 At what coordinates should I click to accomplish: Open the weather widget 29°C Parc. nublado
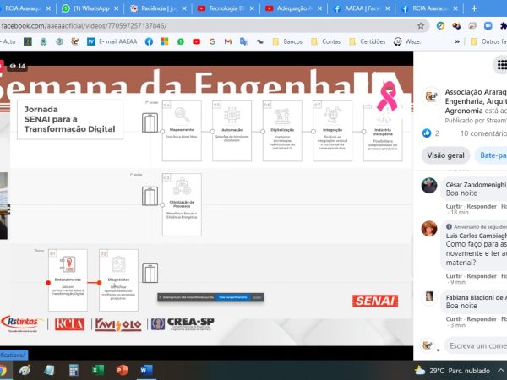coord(452,371)
